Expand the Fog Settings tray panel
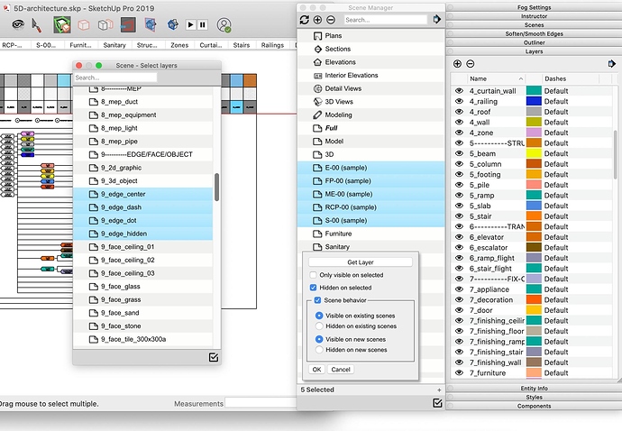The height and width of the screenshot is (431, 622). (x=534, y=7)
